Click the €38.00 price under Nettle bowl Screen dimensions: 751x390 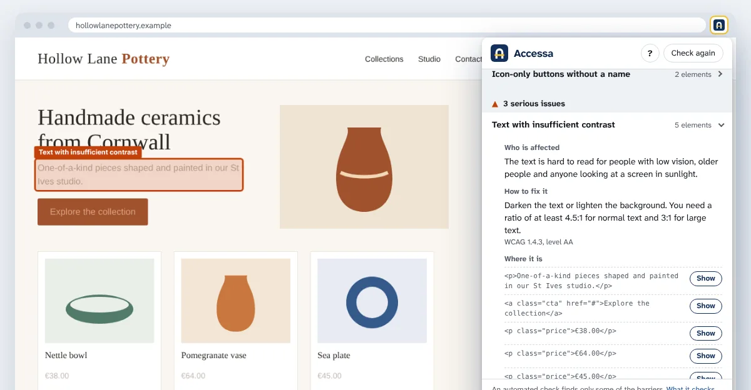tap(57, 376)
